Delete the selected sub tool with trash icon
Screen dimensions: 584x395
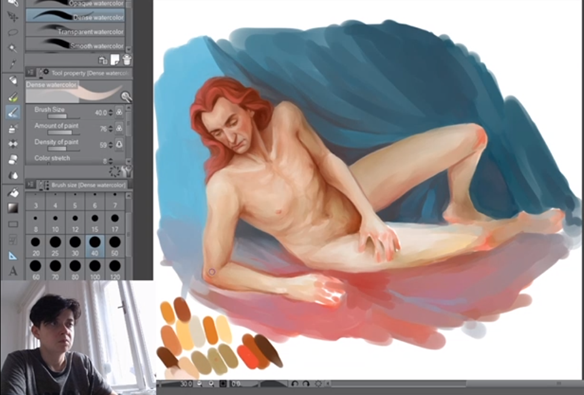pos(127,60)
